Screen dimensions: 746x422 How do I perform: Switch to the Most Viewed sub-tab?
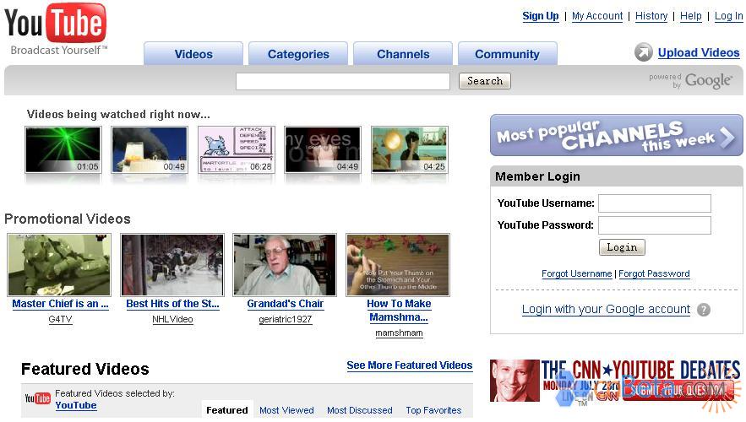point(286,410)
